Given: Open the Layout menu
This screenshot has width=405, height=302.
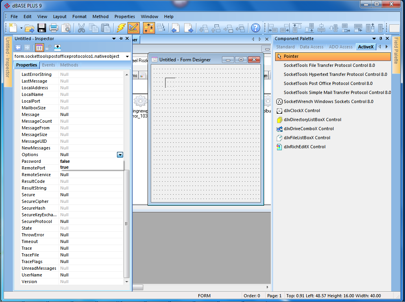Looking at the screenshot, I should coord(60,17).
